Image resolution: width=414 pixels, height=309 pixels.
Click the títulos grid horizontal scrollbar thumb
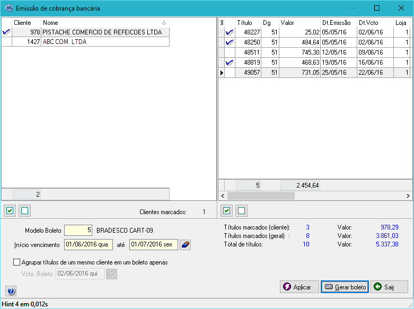point(261,196)
